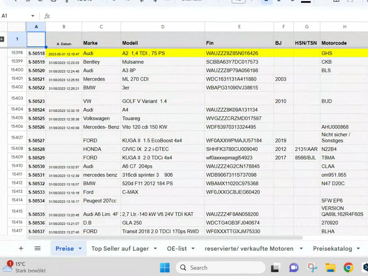The height and width of the screenshot is (276, 368).
Task: Select the Peugeot 207cc cell
Action: coord(102,201)
